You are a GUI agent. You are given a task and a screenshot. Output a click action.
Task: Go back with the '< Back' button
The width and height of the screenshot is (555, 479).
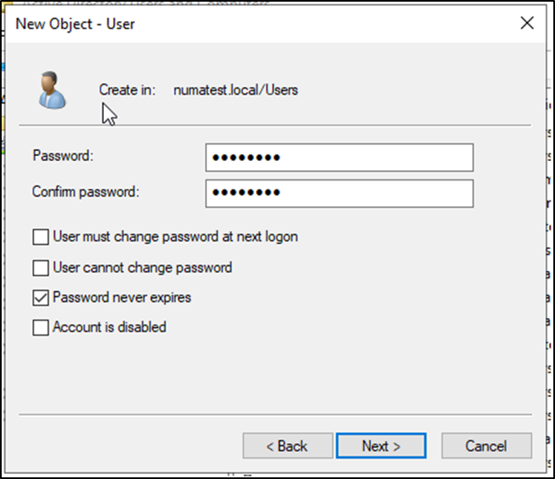[288, 446]
